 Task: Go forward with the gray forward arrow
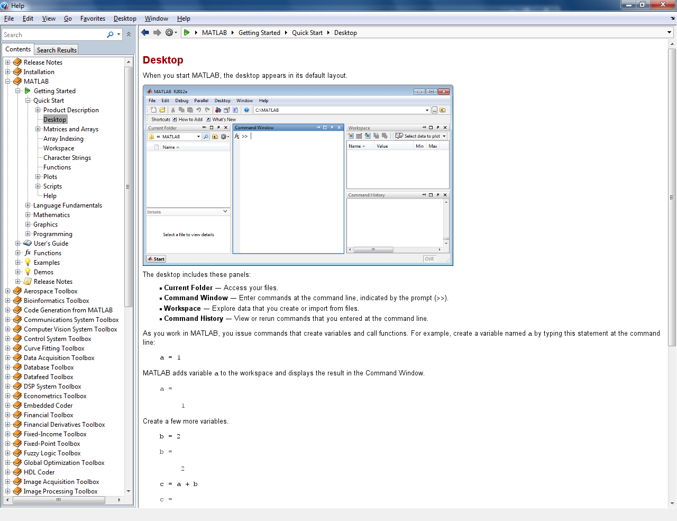click(157, 32)
